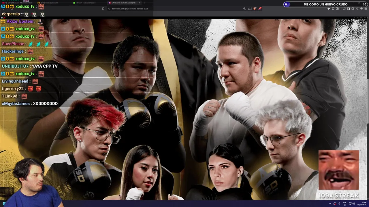Click the square icon after extensions puzzle

tap(337, 9)
